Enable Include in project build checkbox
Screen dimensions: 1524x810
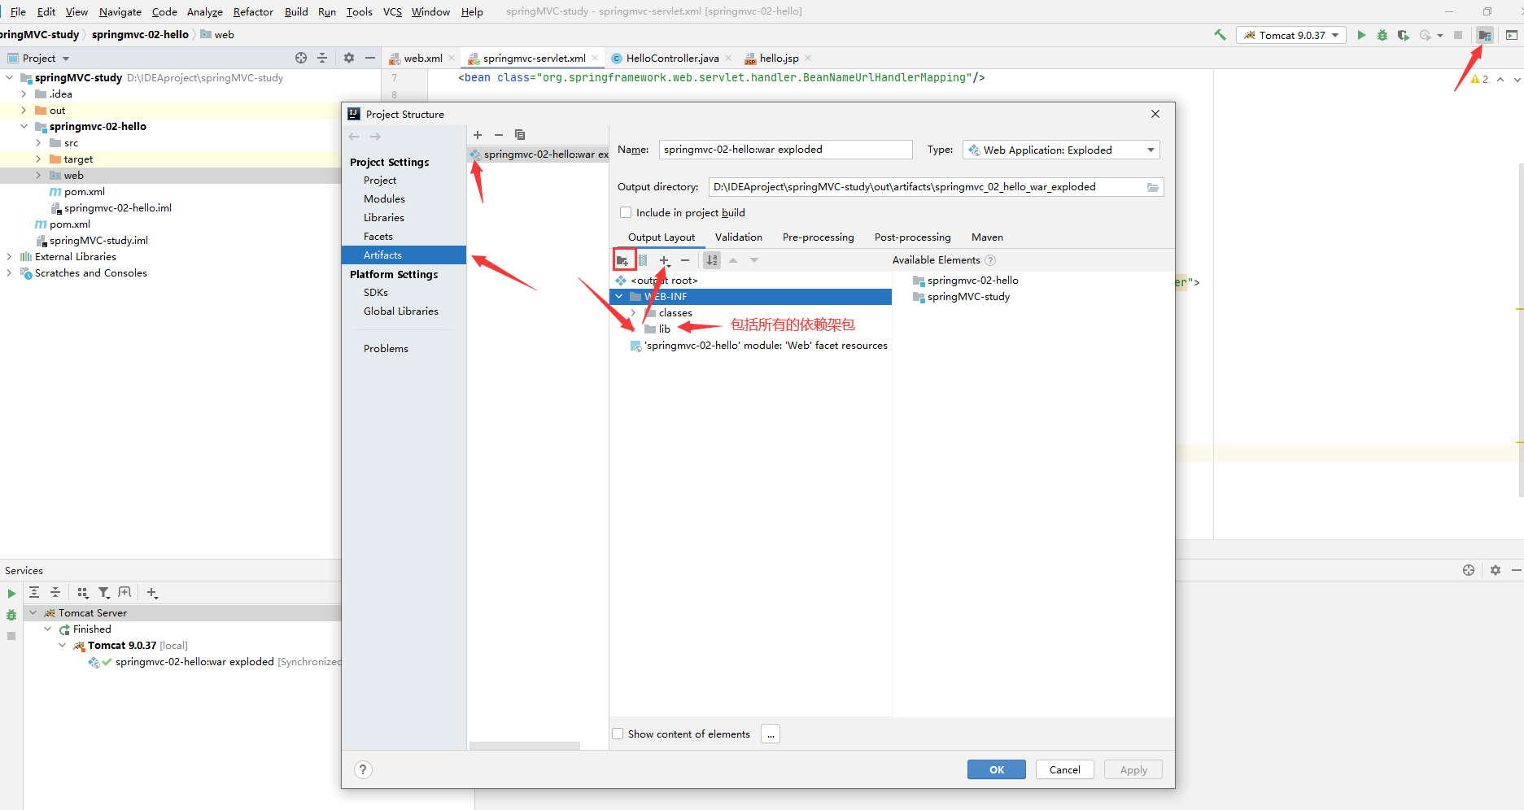pyautogui.click(x=626, y=212)
